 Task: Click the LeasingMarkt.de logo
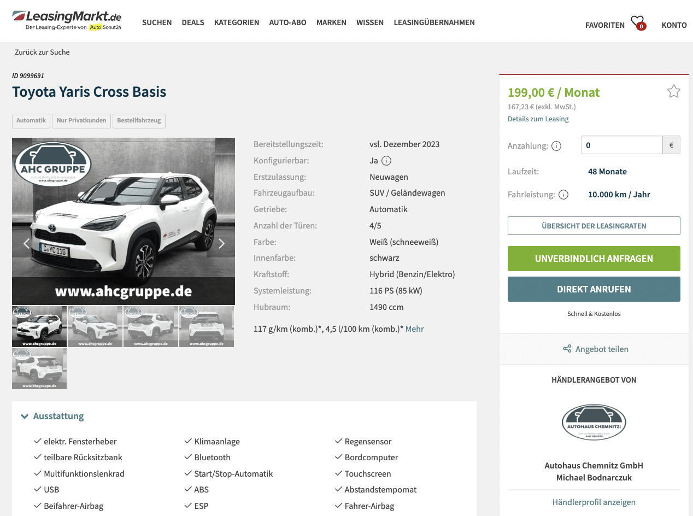click(x=67, y=20)
